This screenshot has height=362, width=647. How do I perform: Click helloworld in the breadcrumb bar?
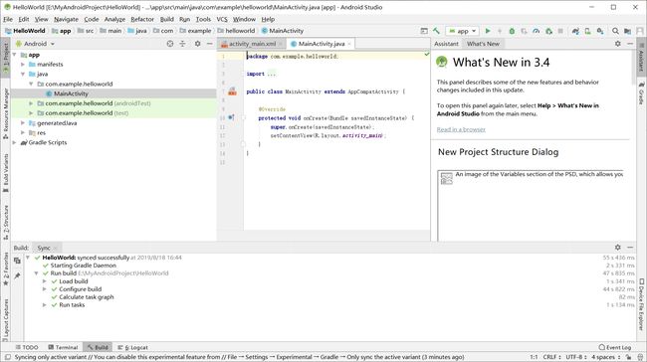click(236, 31)
